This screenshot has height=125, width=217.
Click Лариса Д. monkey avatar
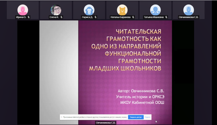[89, 10]
